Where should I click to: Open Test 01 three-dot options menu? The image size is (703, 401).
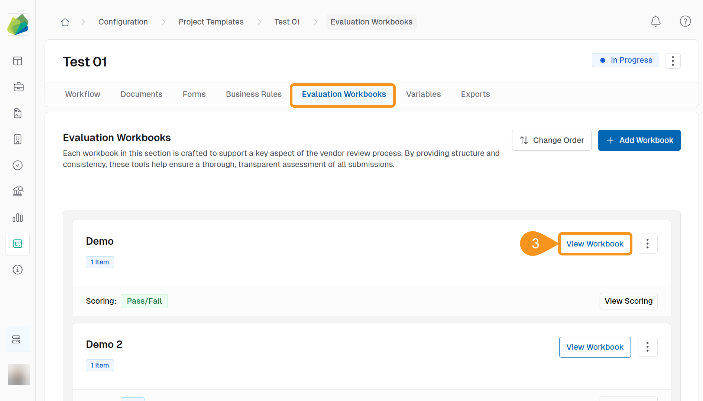[673, 61]
